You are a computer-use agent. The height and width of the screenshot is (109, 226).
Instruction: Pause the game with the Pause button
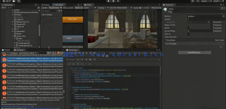click(x=113, y=1)
